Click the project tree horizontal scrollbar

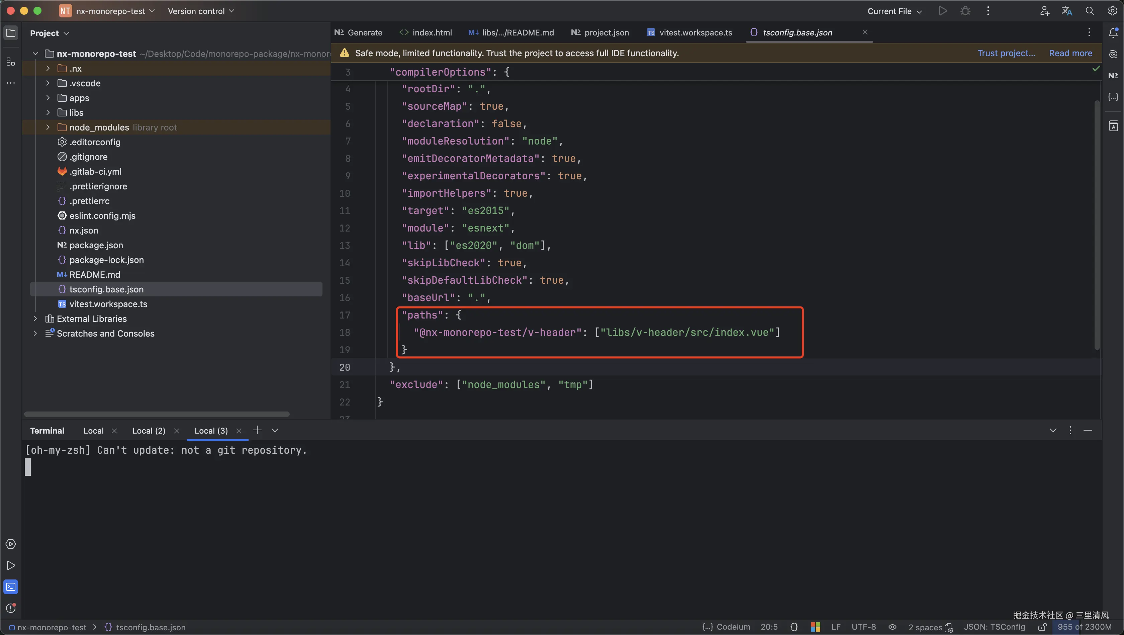click(157, 414)
